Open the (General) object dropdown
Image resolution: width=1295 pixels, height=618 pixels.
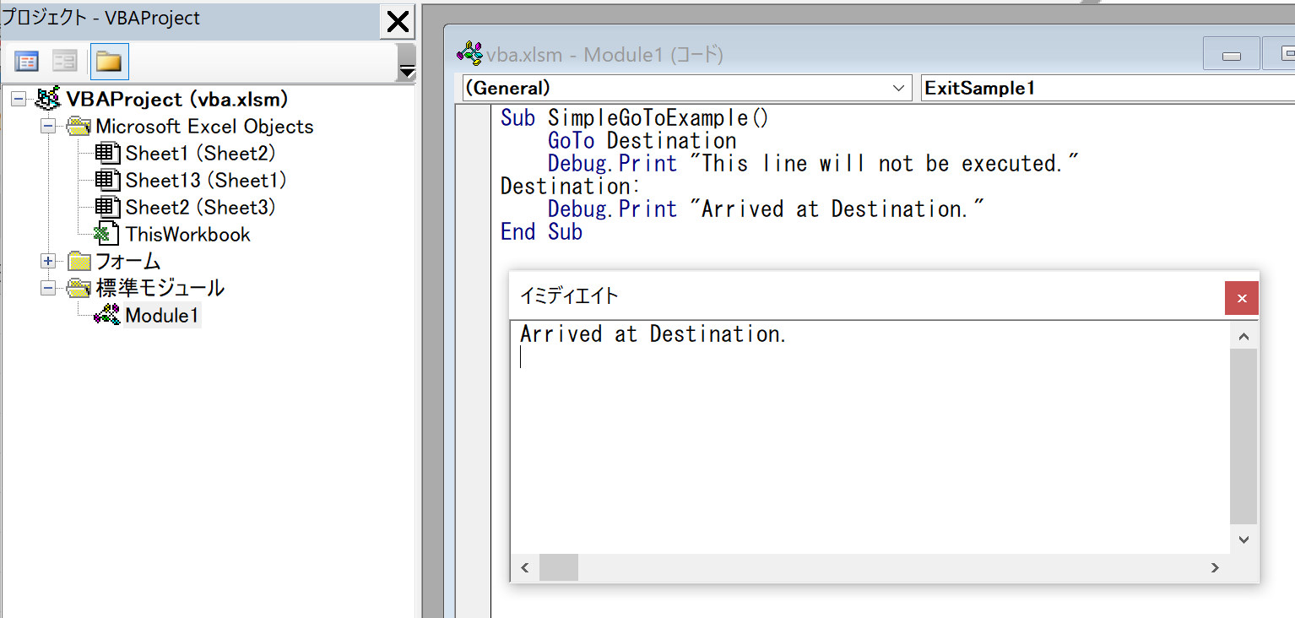pyautogui.click(x=899, y=88)
